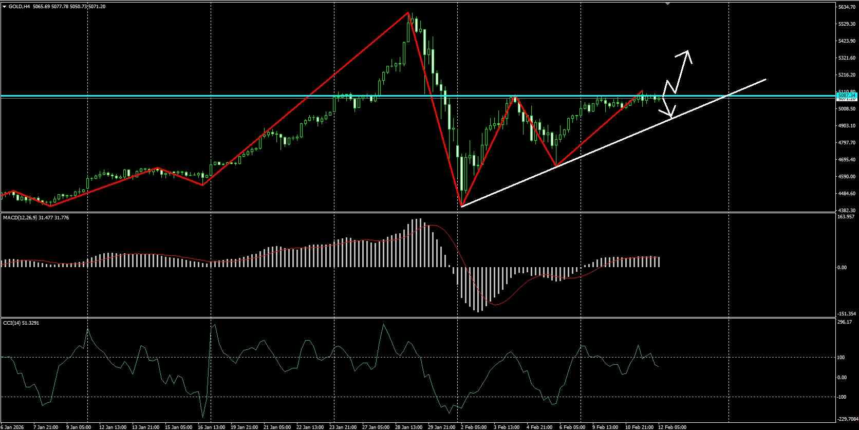This screenshot has height=430, width=859.
Task: Click the 16 Jan 13:00 time label
Action: pos(212,427)
